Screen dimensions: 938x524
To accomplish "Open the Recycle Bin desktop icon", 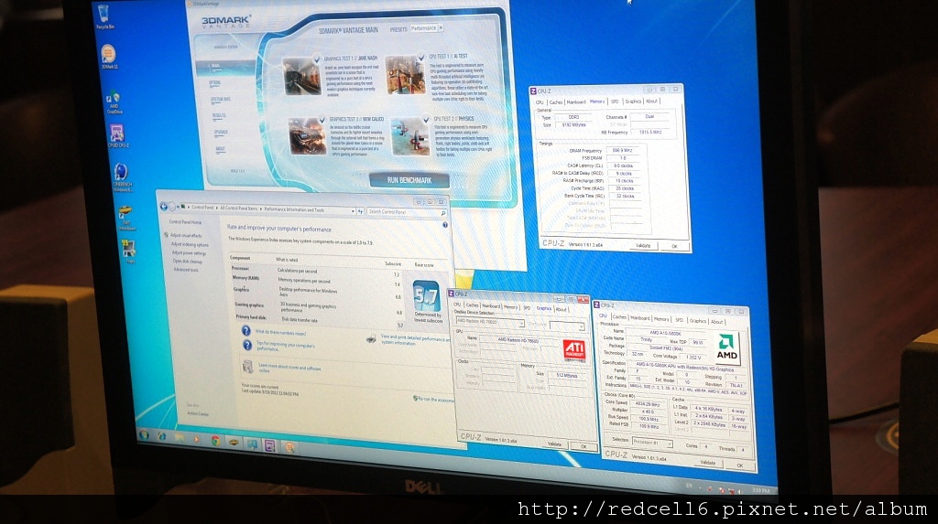I will pyautogui.click(x=104, y=16).
